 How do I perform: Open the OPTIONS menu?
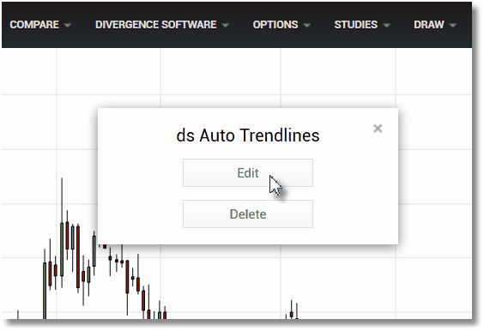point(281,25)
